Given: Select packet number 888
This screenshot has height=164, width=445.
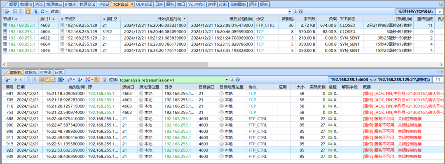Looking at the screenshot, I should click(x=222, y=119).
